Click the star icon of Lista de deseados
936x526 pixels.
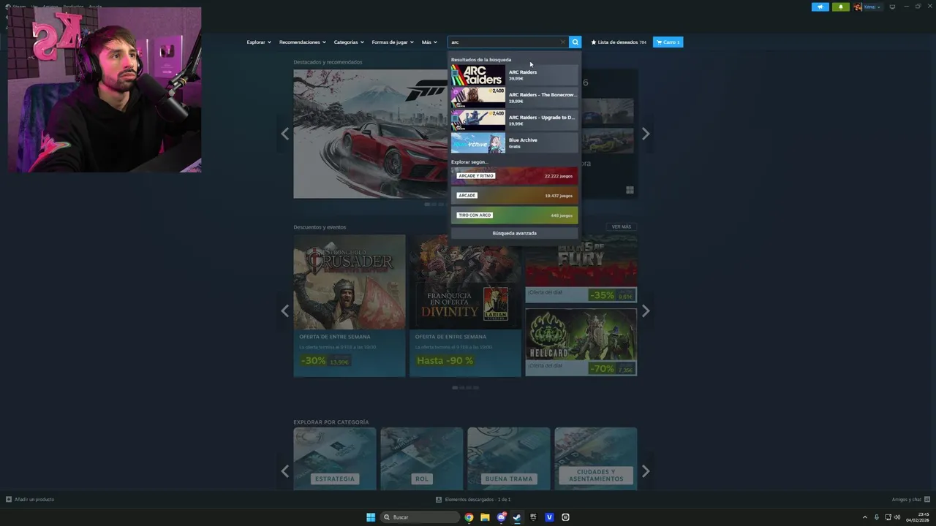click(x=594, y=42)
